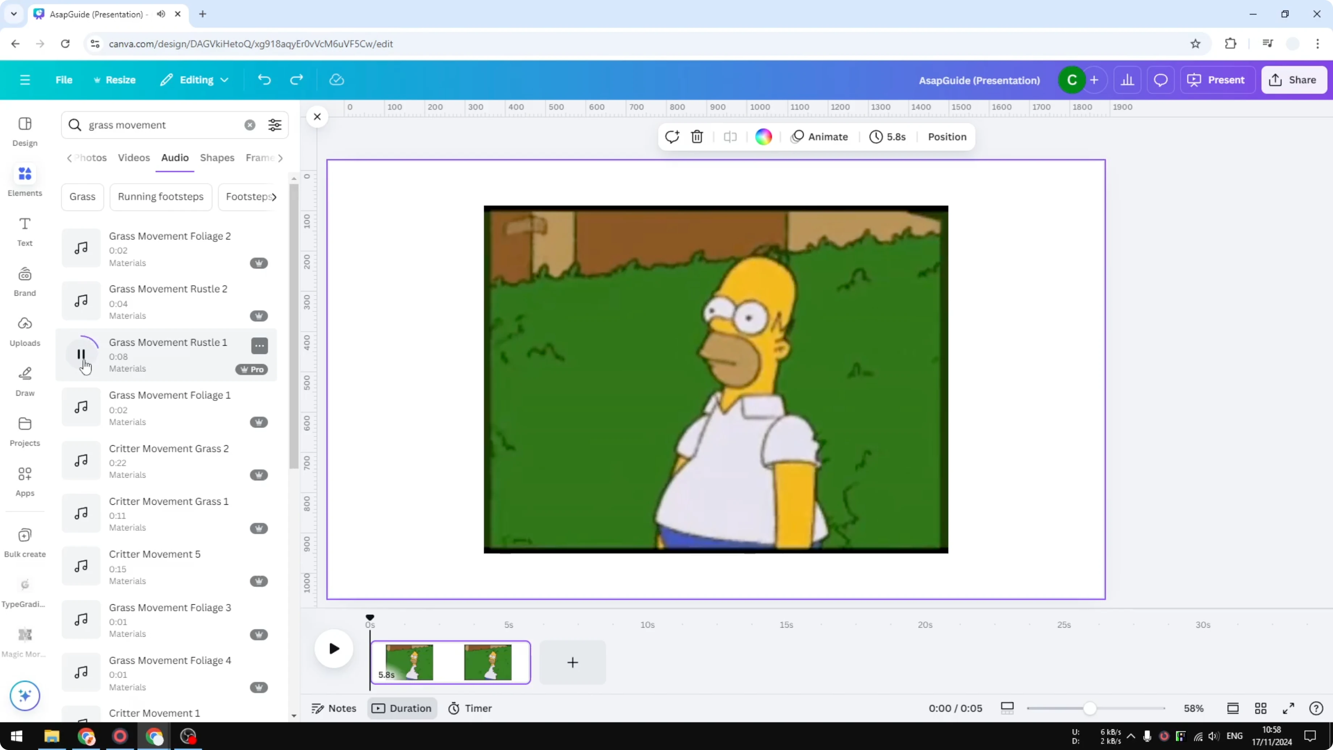This screenshot has width=1333, height=750.
Task: Add a new page after the clip
Action: [x=572, y=663]
